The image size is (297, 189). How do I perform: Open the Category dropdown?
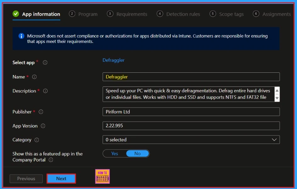(191, 139)
